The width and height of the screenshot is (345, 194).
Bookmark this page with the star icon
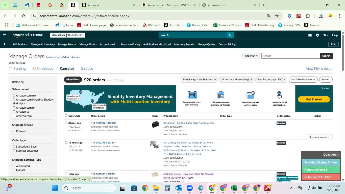point(277,16)
